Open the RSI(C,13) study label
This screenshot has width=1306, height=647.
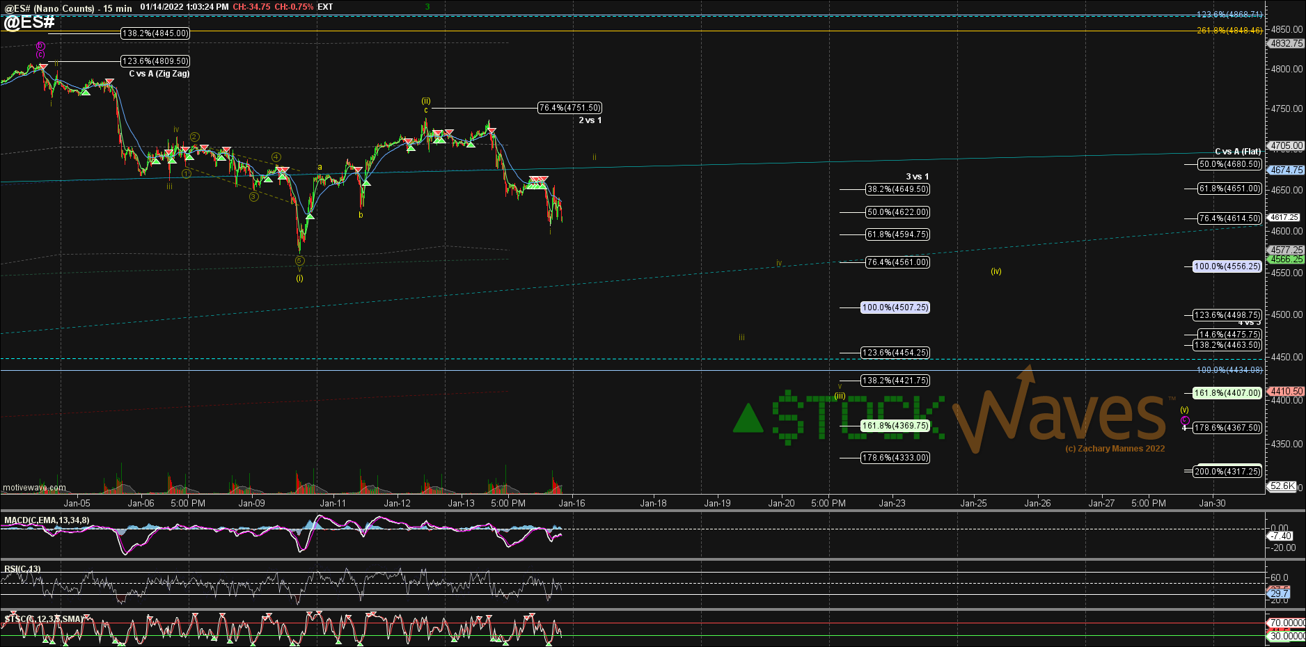(23, 569)
